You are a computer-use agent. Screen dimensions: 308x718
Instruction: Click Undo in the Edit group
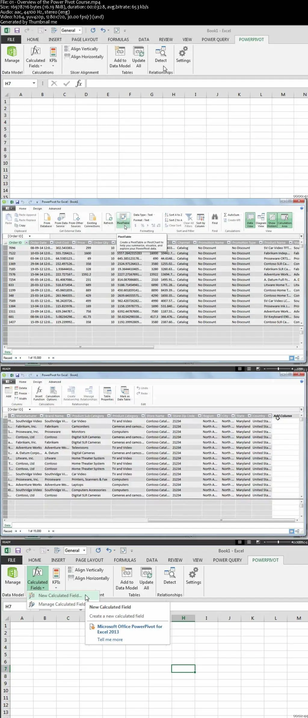point(142,388)
